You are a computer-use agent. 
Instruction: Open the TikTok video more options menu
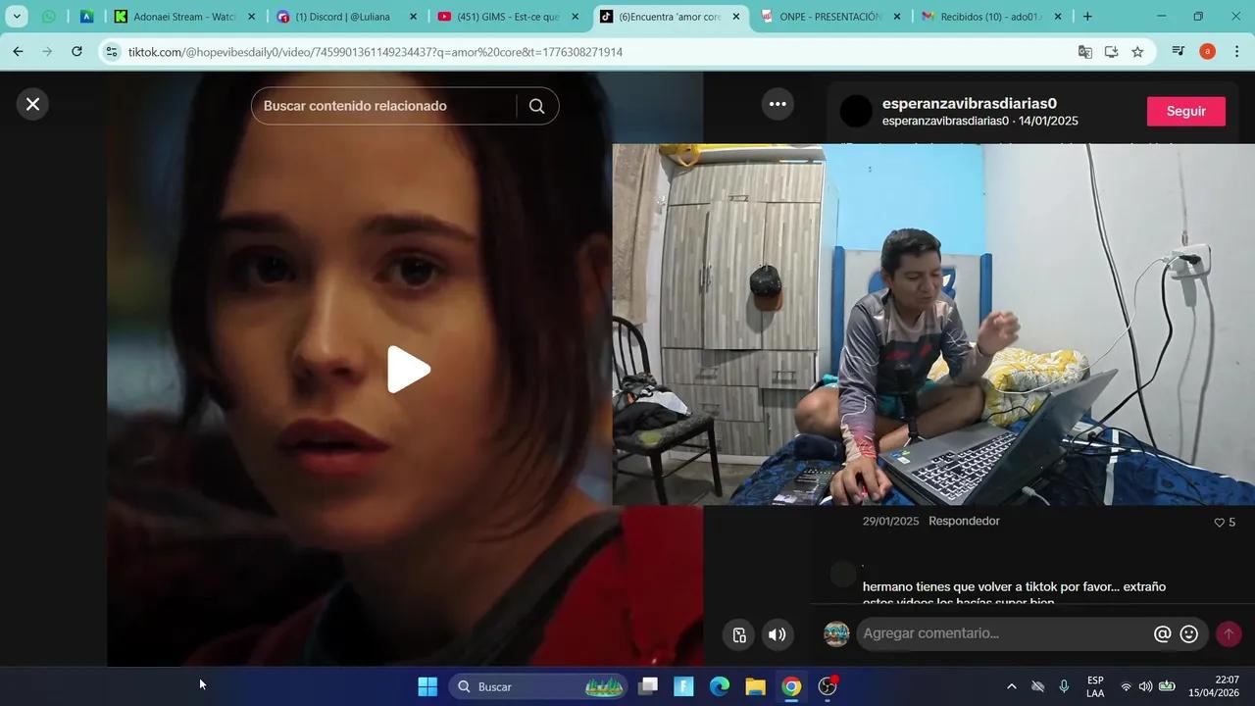pos(778,102)
